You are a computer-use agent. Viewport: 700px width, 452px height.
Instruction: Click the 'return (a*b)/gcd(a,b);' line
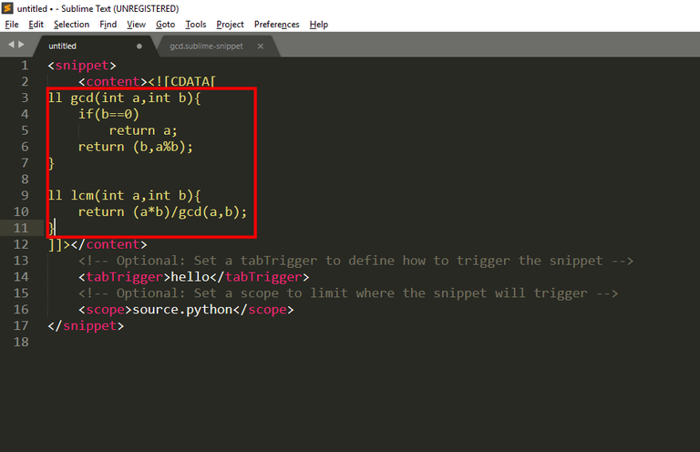tap(162, 212)
